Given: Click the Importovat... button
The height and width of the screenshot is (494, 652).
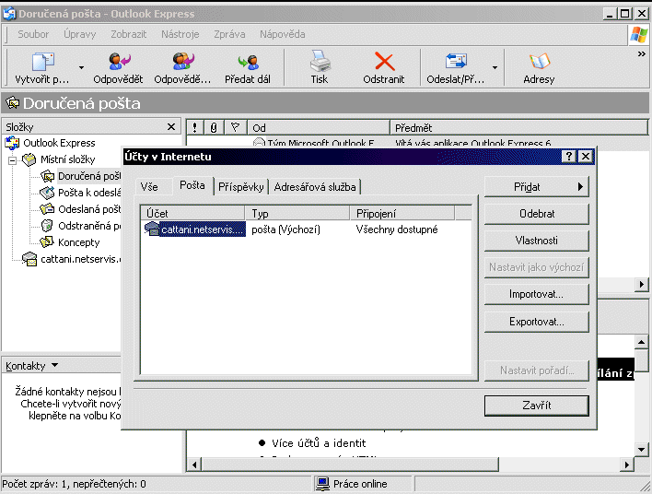Looking at the screenshot, I should [x=536, y=294].
